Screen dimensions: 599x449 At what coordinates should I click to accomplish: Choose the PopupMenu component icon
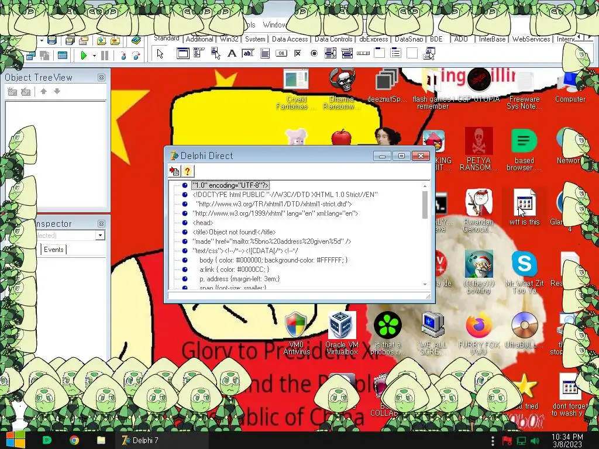click(215, 54)
